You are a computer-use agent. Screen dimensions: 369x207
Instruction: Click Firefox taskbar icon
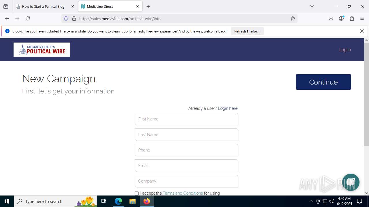(x=146, y=201)
